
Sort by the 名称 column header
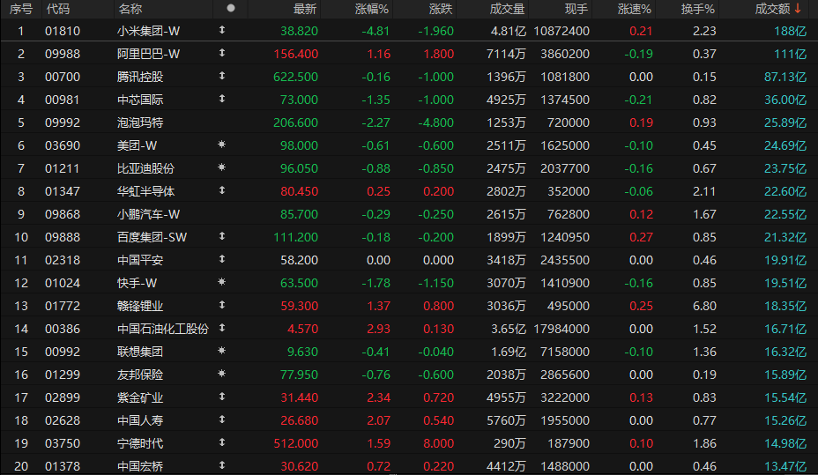click(130, 9)
